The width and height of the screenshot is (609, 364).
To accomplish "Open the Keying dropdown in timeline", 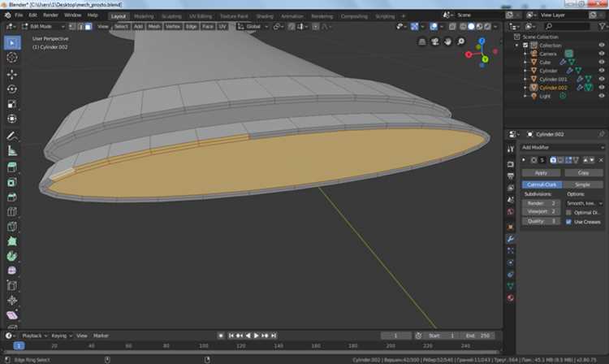I will pos(62,336).
